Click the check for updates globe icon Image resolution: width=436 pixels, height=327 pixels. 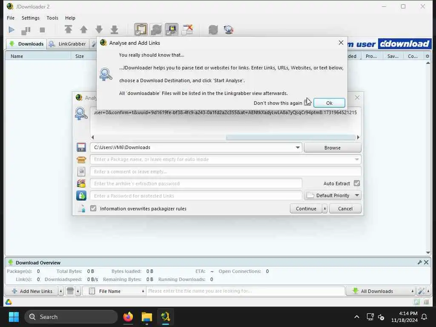[229, 29]
